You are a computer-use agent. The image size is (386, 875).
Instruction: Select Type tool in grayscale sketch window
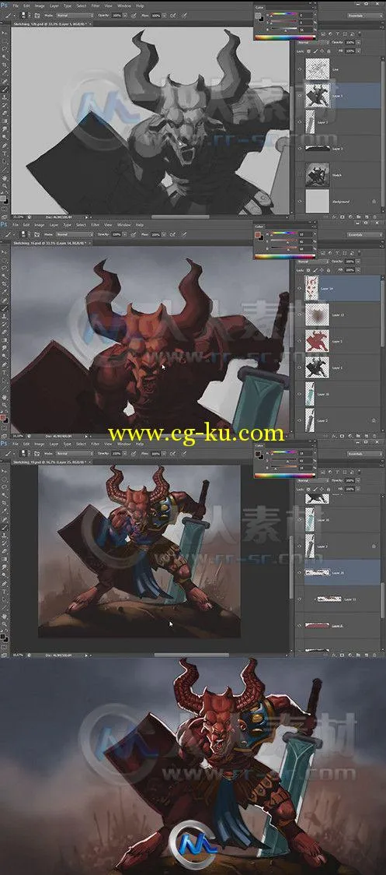[5, 153]
